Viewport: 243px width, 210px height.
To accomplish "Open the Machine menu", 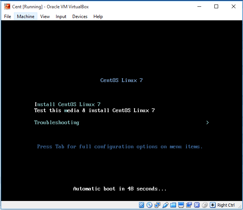I will (26, 17).
